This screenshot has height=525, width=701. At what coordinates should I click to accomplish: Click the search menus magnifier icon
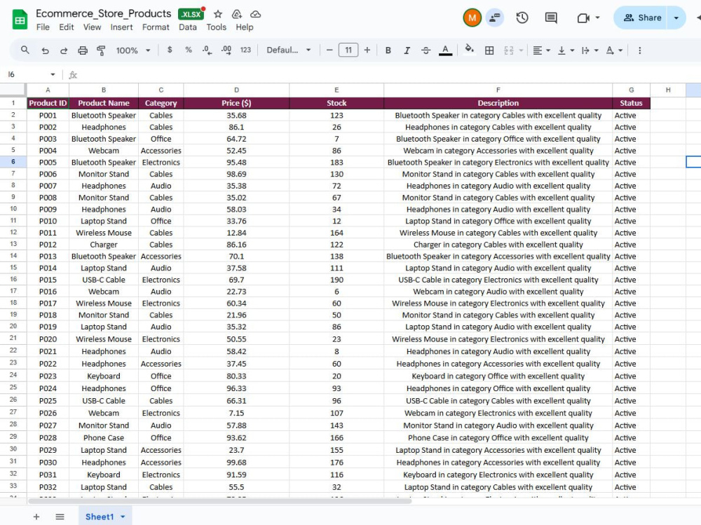coord(25,50)
